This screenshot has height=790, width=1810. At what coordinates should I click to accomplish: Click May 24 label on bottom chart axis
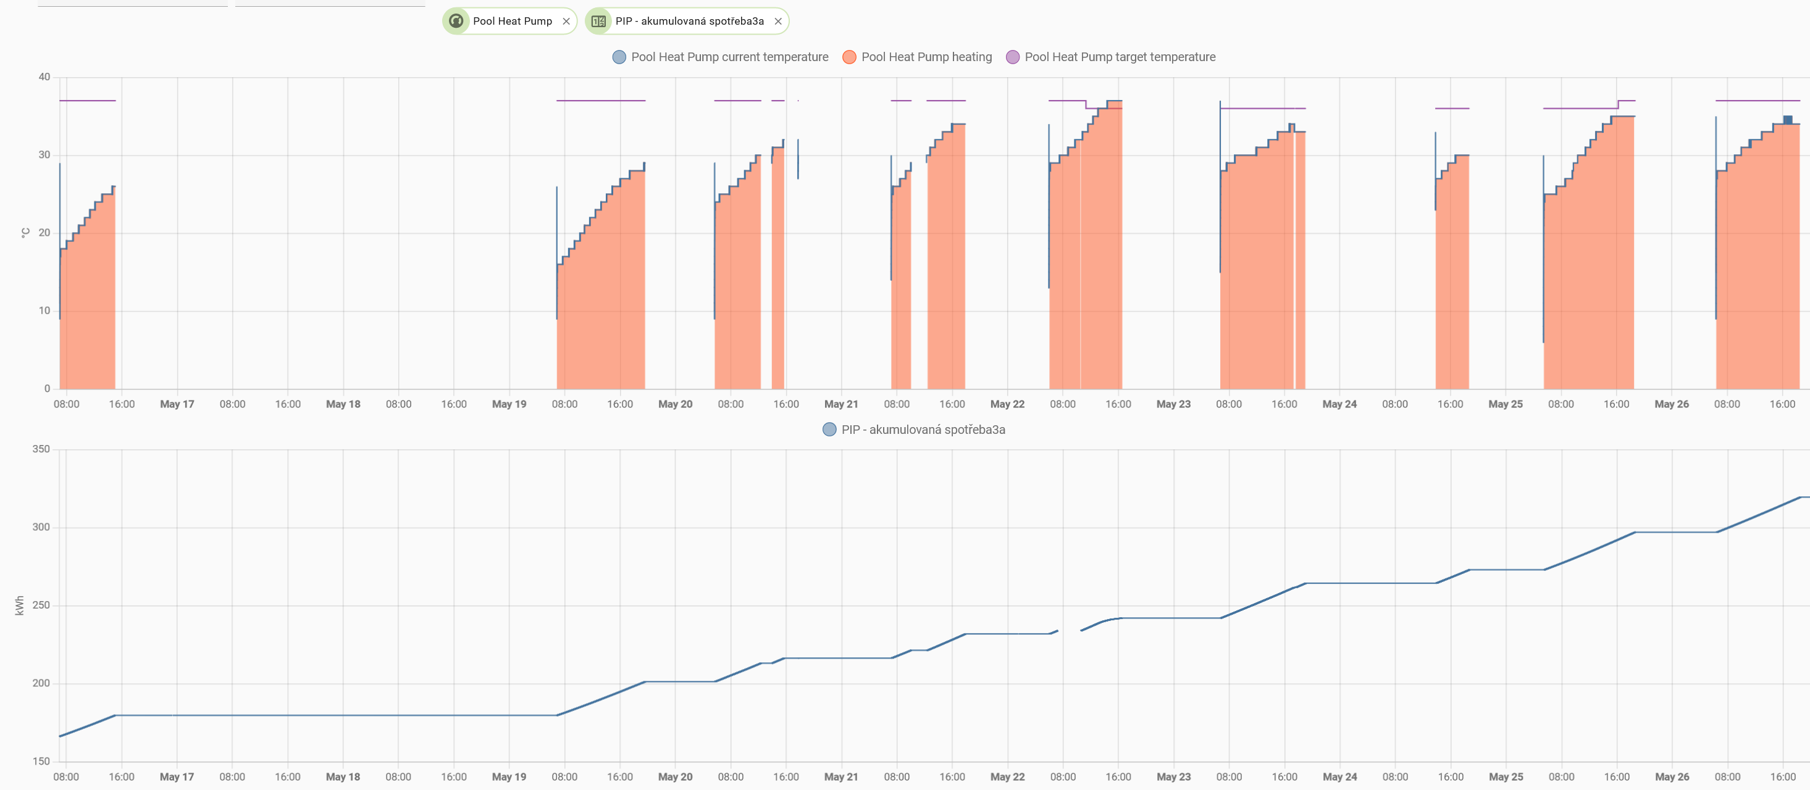[1339, 776]
